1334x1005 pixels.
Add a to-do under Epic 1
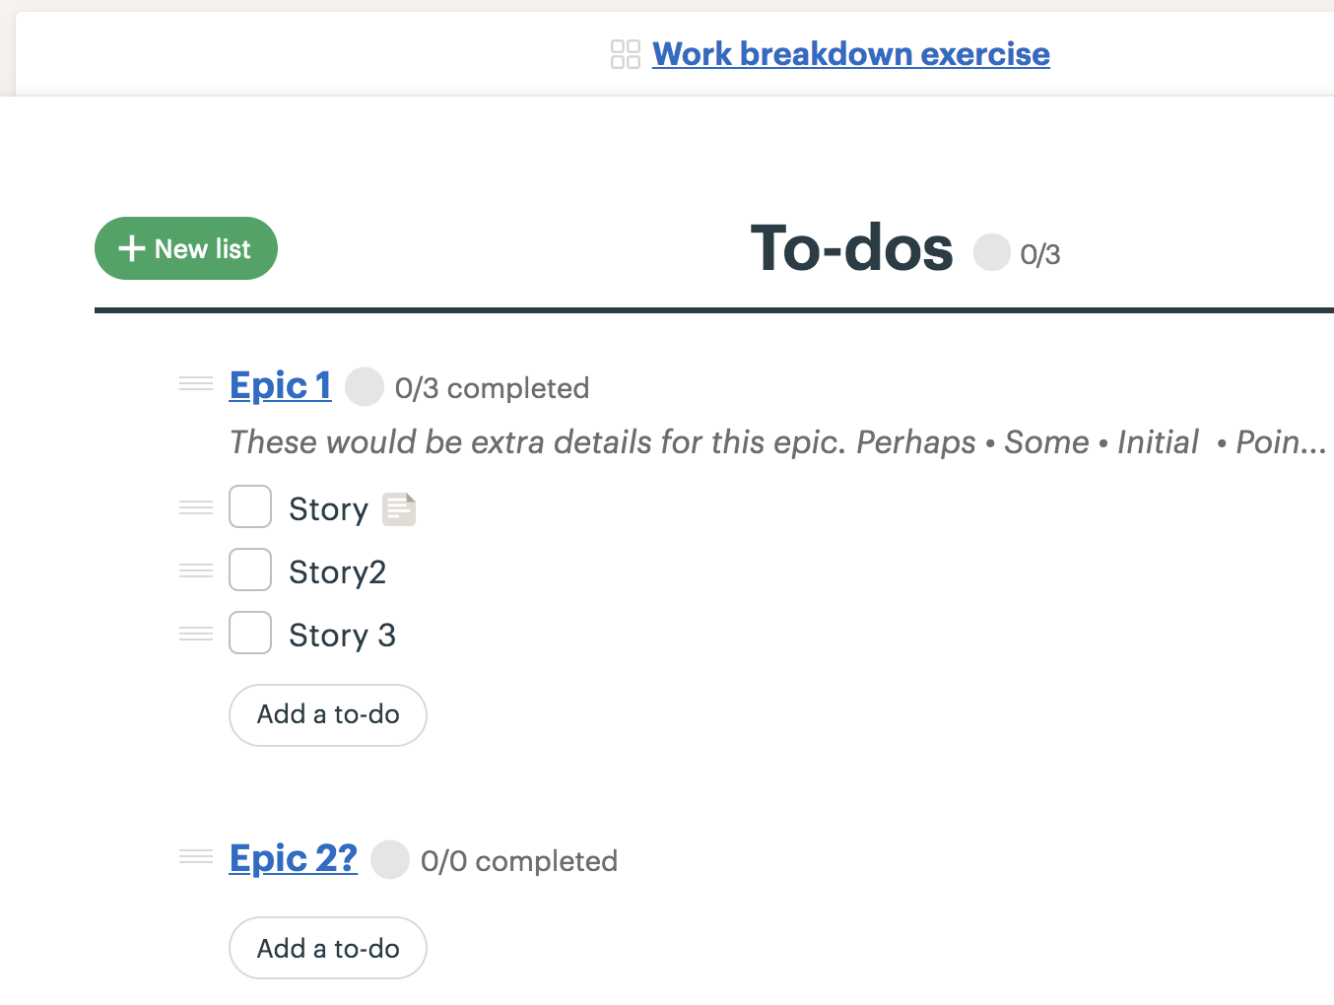coord(327,714)
